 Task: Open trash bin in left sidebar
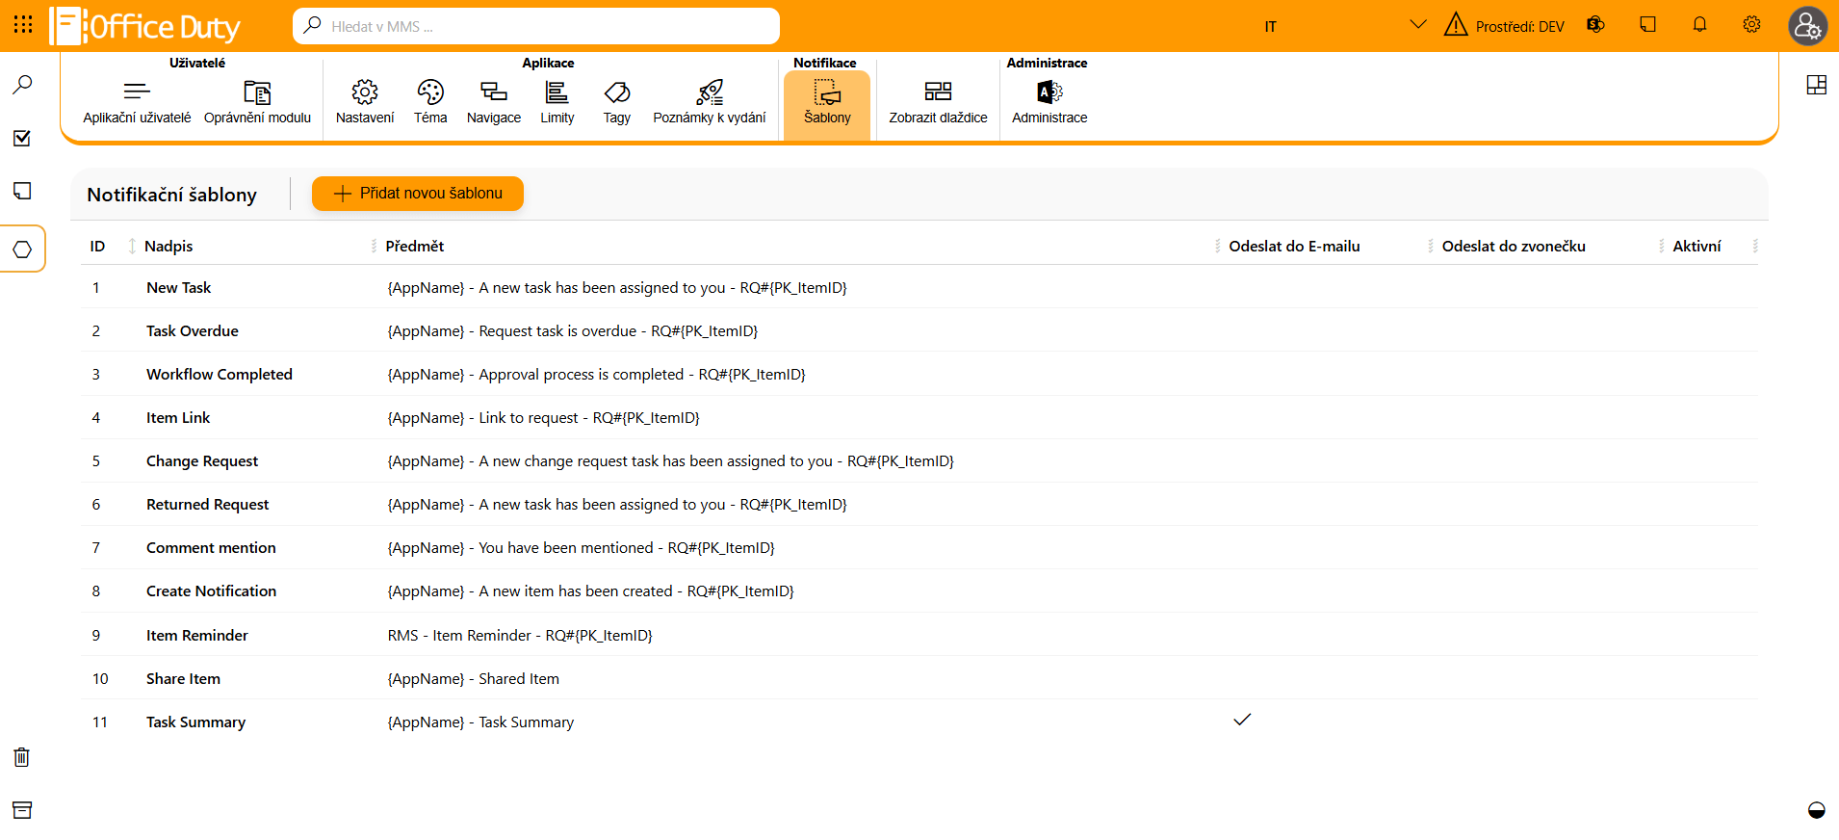point(22,757)
